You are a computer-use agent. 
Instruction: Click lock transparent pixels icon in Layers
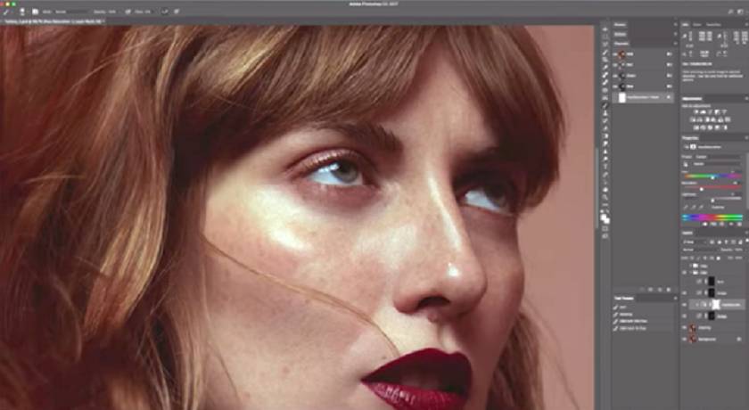point(694,258)
